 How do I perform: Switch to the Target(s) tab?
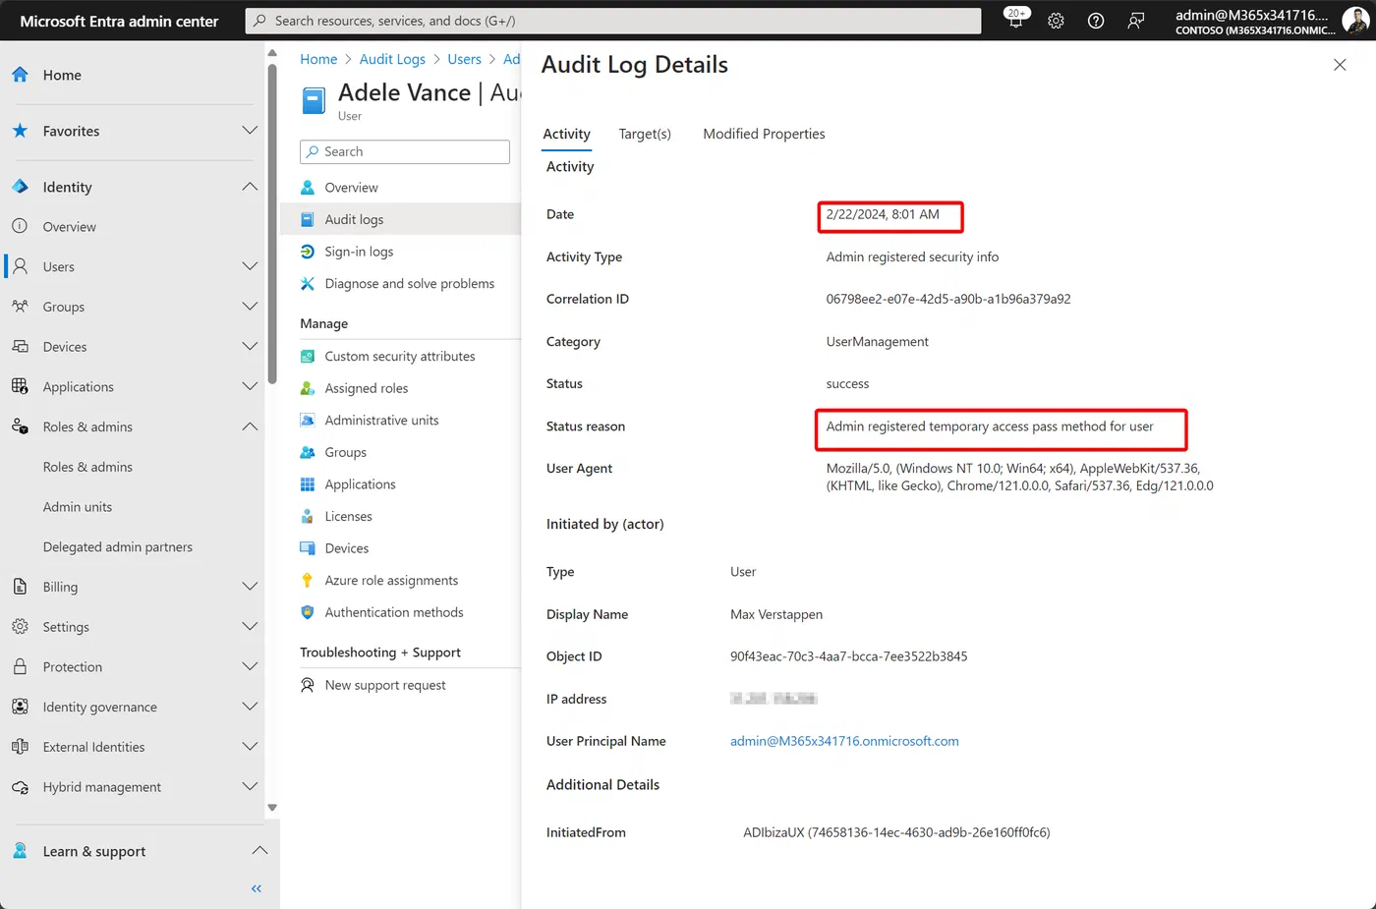[645, 134]
